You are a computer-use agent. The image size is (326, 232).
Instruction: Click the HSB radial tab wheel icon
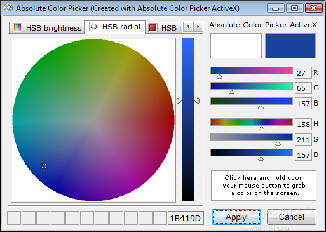[93, 27]
